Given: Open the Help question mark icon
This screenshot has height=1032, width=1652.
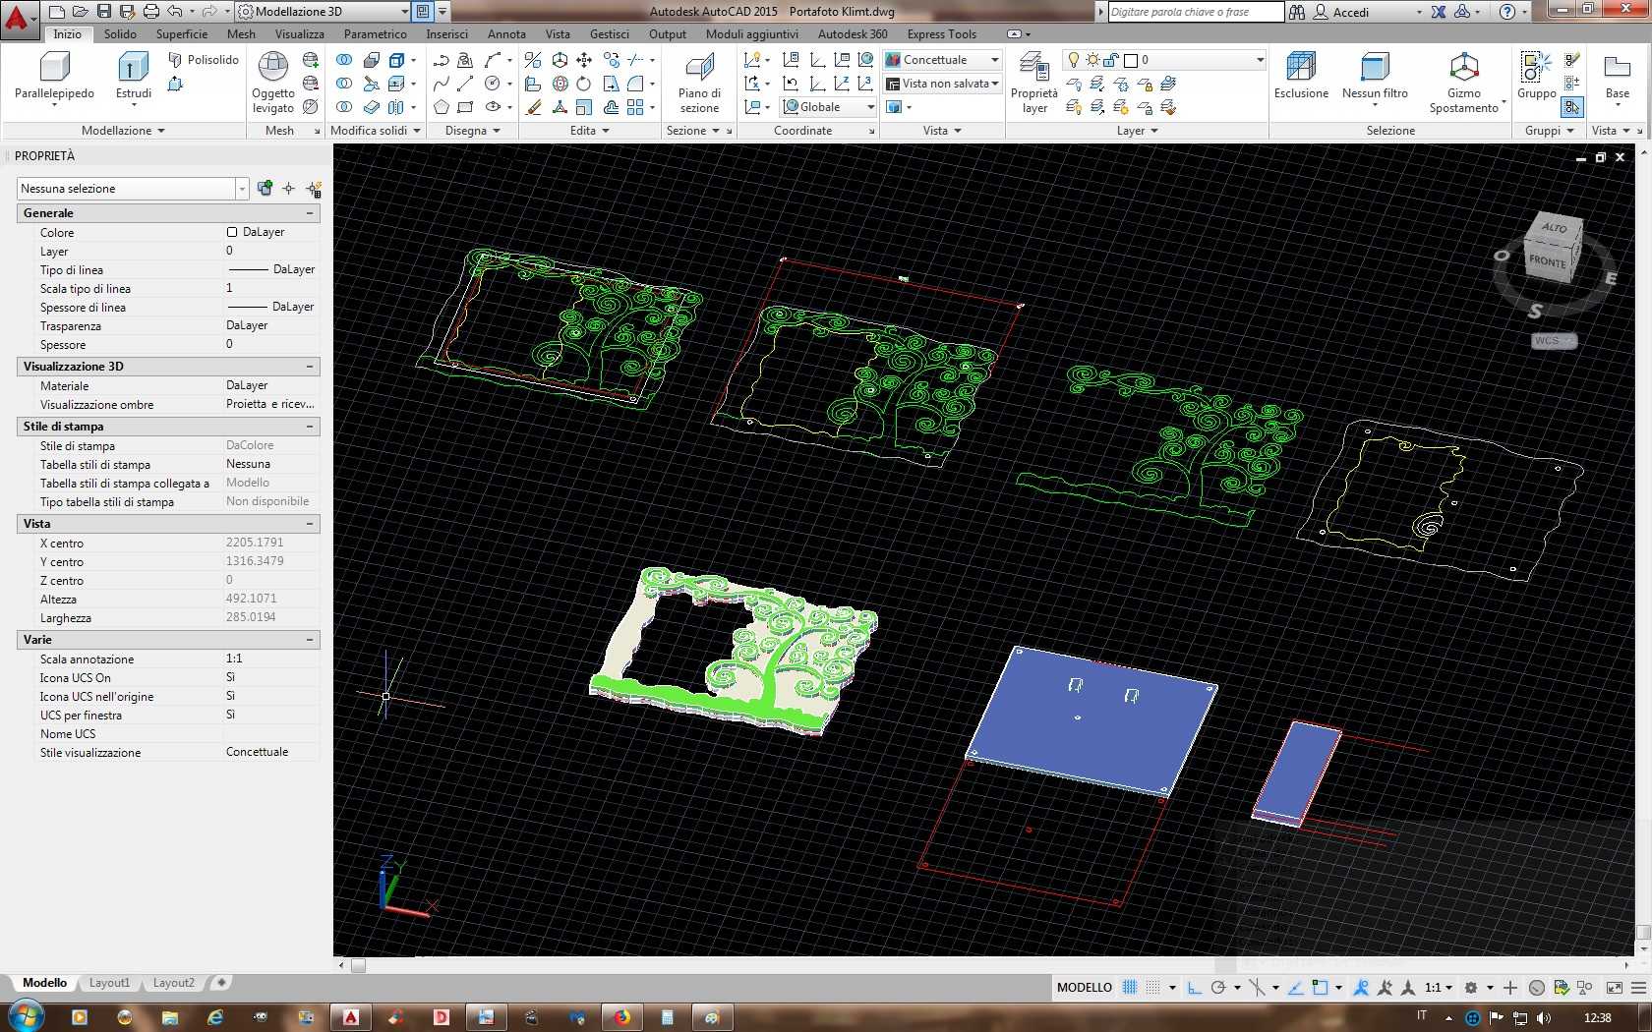Looking at the screenshot, I should [x=1507, y=12].
